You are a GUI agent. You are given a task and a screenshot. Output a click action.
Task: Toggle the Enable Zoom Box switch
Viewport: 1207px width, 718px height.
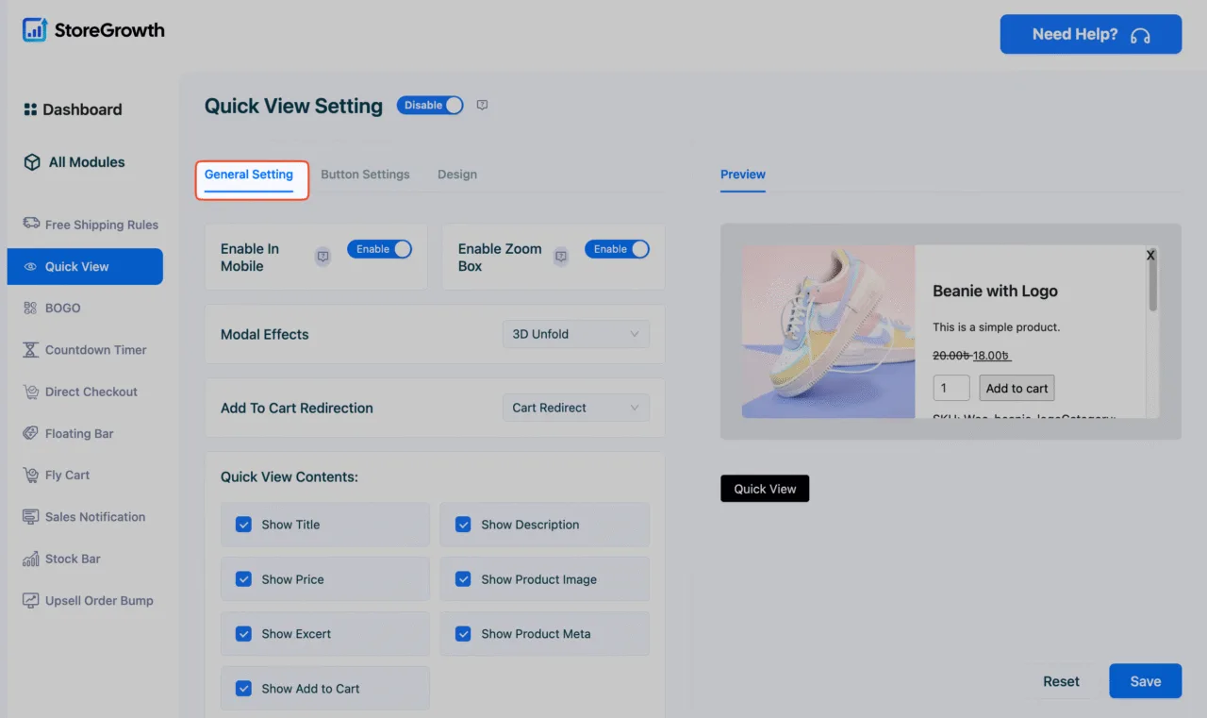pyautogui.click(x=617, y=249)
